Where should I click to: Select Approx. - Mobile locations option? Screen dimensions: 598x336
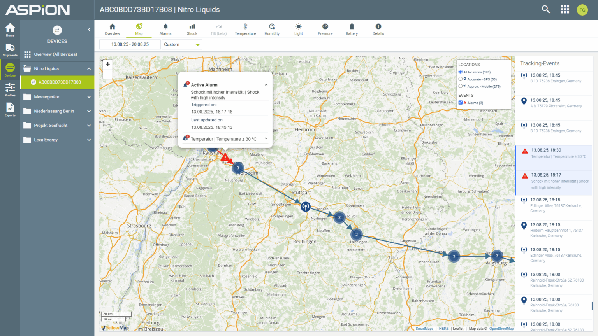461,86
